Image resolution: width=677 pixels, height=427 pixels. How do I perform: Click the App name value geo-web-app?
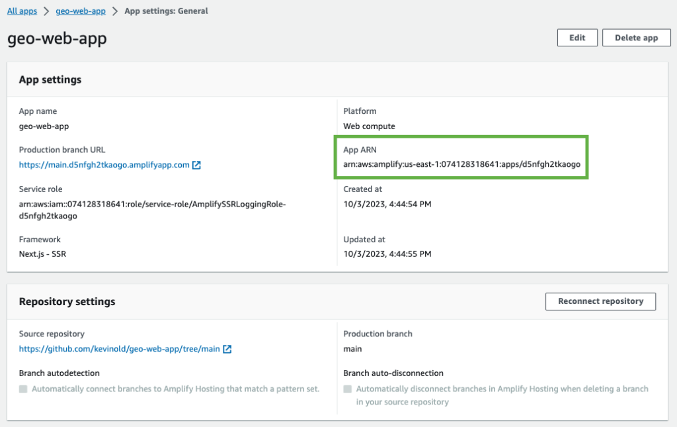point(44,126)
